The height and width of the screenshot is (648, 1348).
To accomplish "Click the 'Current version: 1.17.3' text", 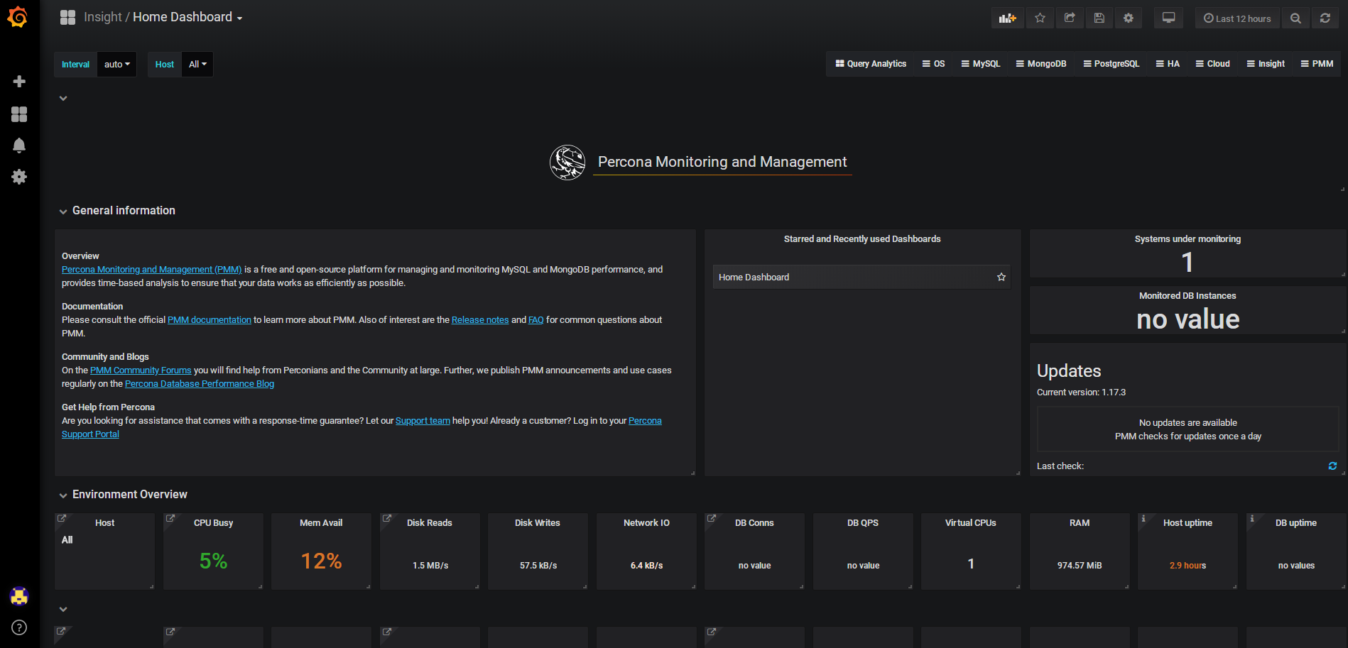I will pyautogui.click(x=1081, y=392).
